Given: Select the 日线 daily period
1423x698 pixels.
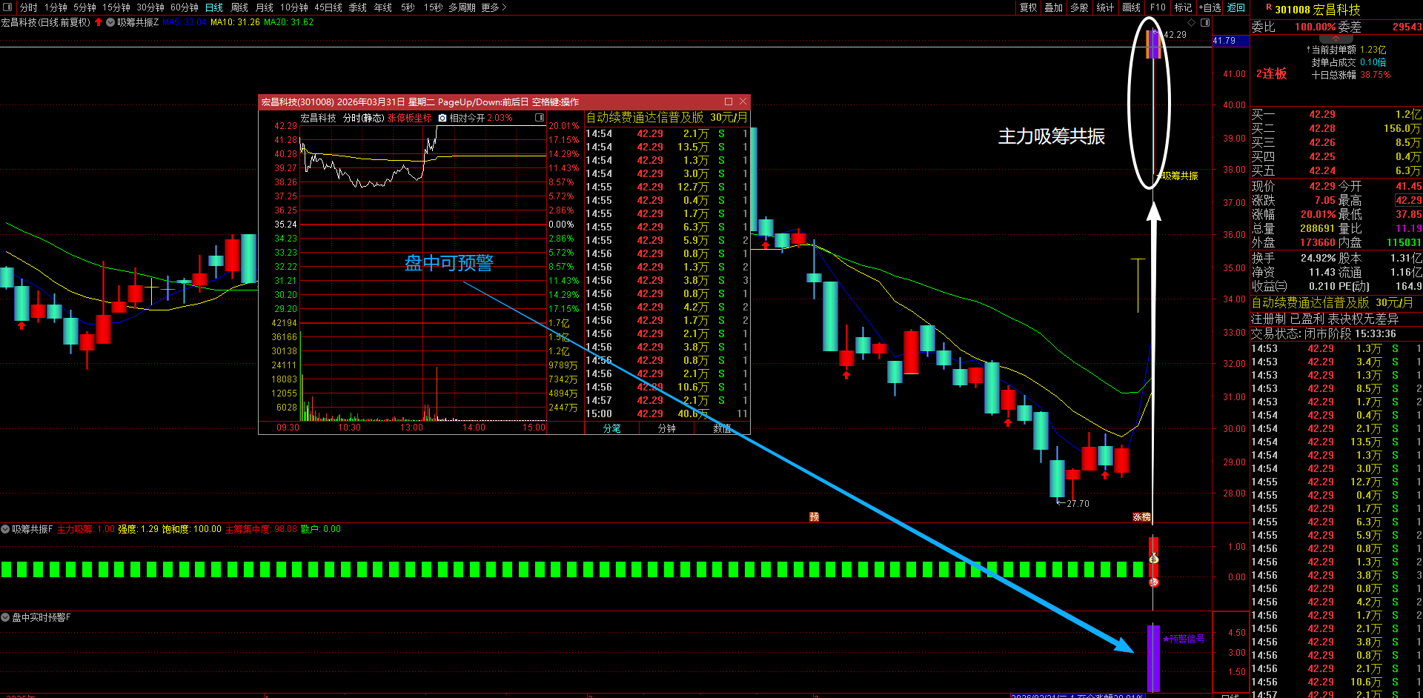Looking at the screenshot, I should pos(214,7).
